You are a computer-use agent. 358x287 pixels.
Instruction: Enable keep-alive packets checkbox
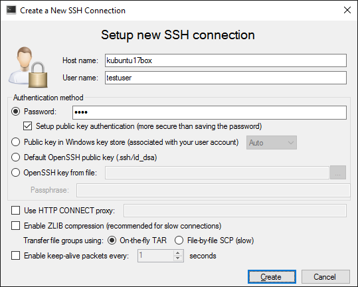pos(15,256)
